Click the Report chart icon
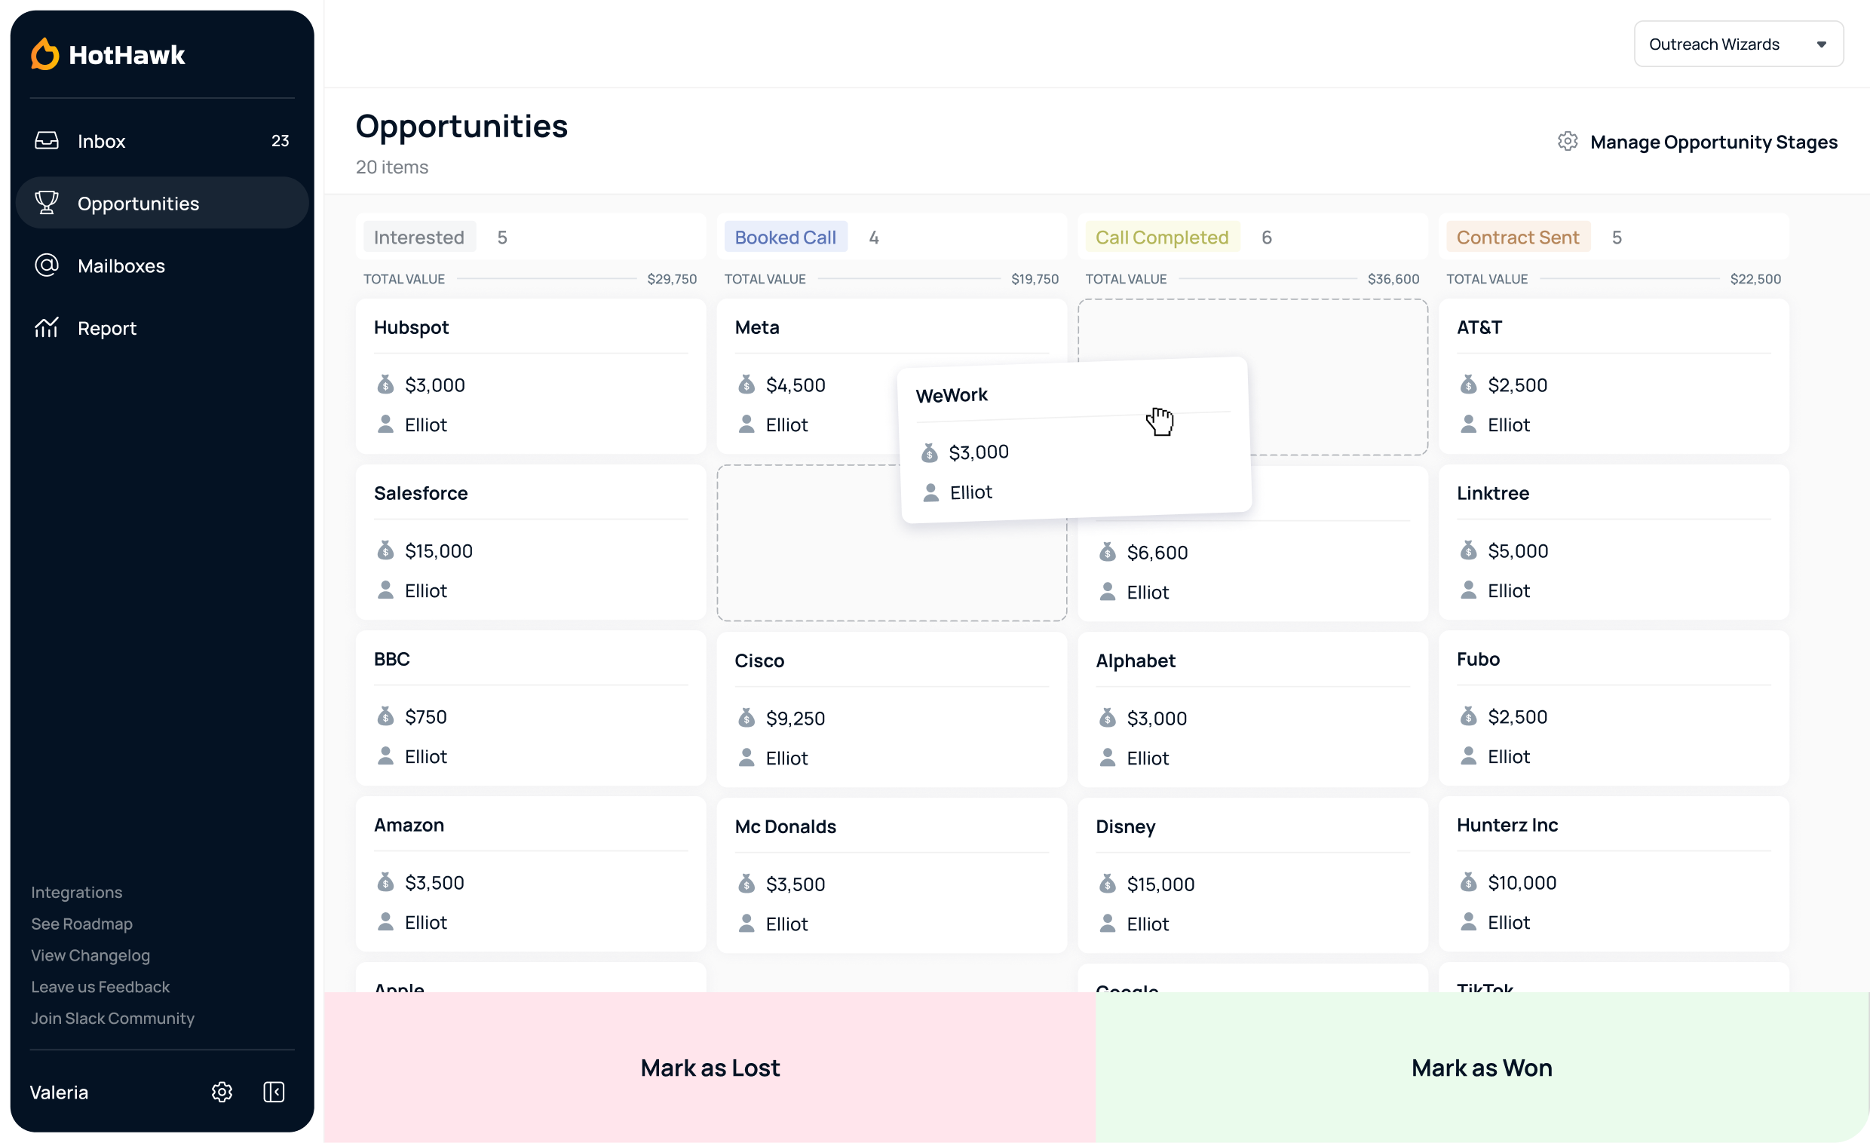The height and width of the screenshot is (1143, 1870). pos(46,328)
